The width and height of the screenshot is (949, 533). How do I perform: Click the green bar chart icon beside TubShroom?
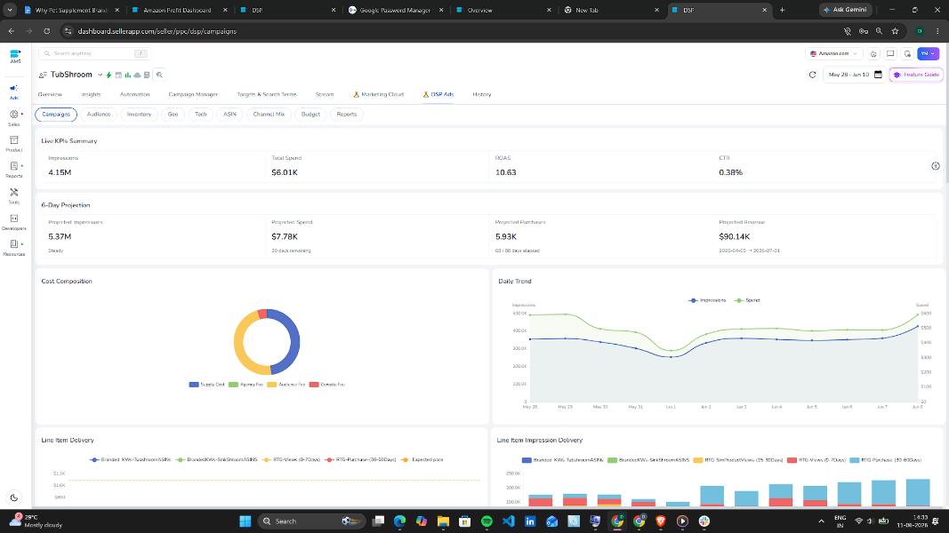pyautogui.click(x=128, y=75)
